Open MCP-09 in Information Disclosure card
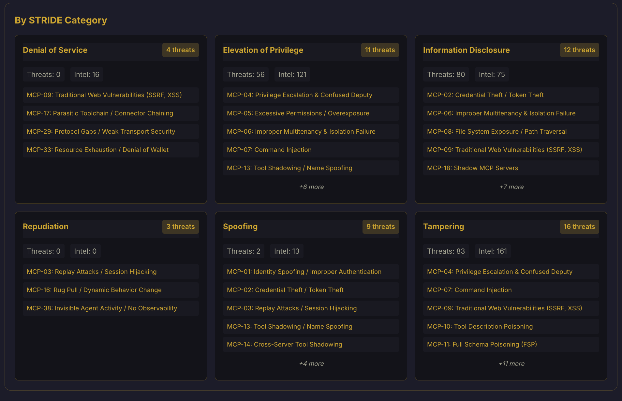 point(511,150)
